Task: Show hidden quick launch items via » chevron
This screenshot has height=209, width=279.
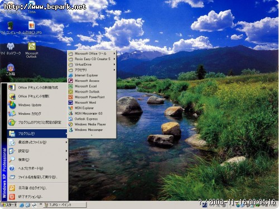Action: click(40, 204)
